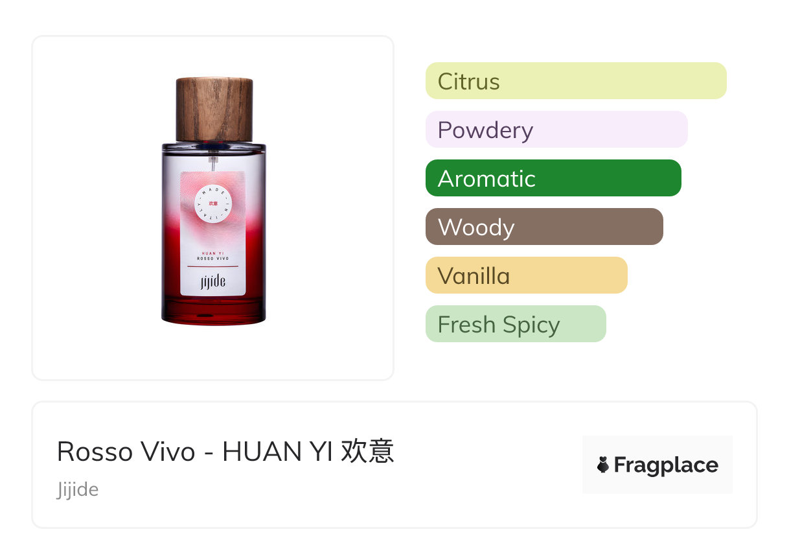Select the Powdery accord bar
This screenshot has height=560, width=789.
[x=556, y=130]
